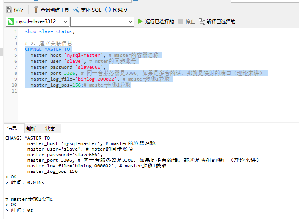The width and height of the screenshot is (299, 219).
Task: Open the empty database selector dropdown
Action: point(131,21)
